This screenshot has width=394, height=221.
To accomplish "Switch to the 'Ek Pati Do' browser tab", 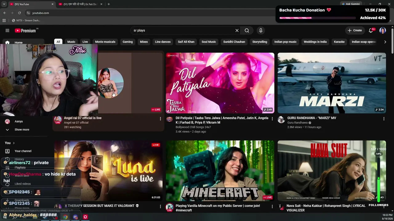I will (81, 4).
